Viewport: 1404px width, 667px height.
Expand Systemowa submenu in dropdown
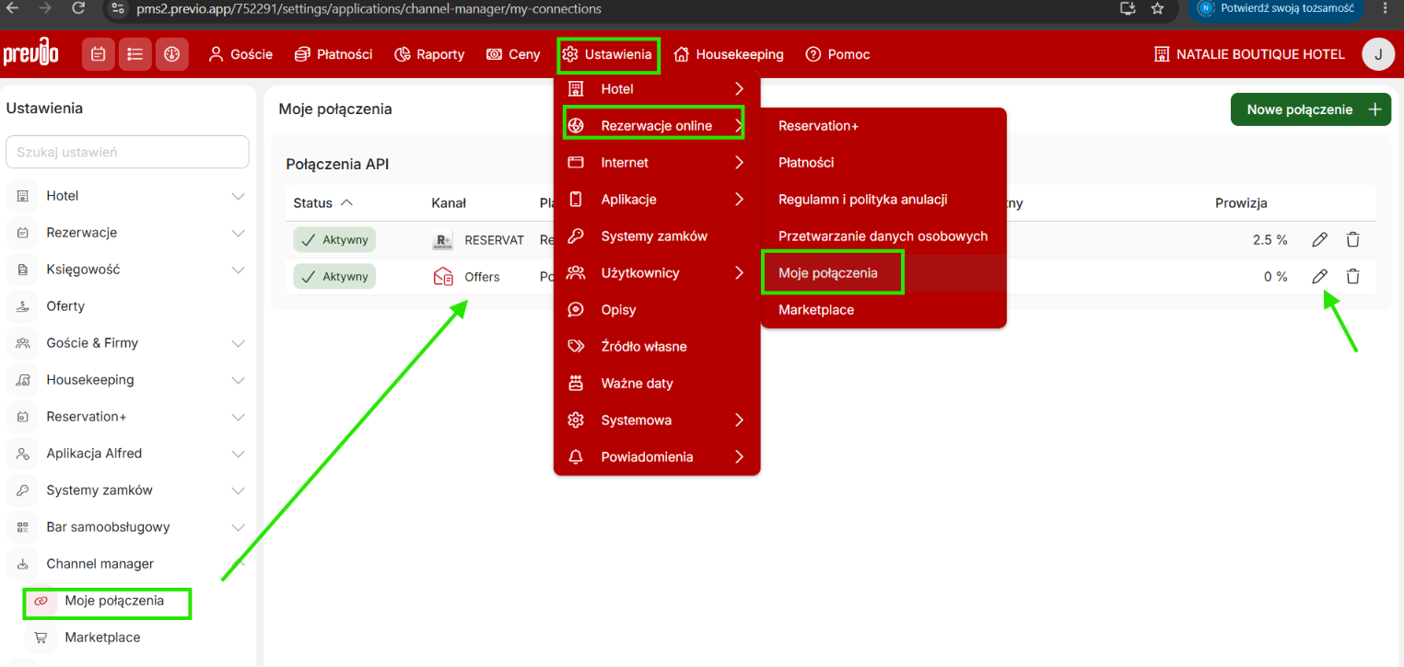click(657, 420)
